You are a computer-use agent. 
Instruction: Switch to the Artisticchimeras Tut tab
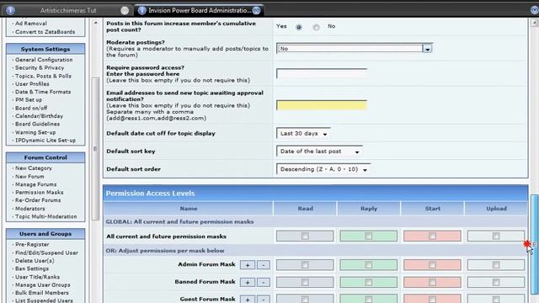(67, 11)
